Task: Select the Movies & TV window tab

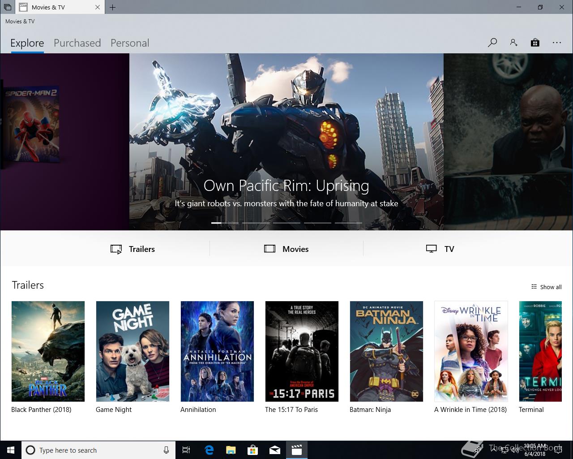Action: [60, 7]
